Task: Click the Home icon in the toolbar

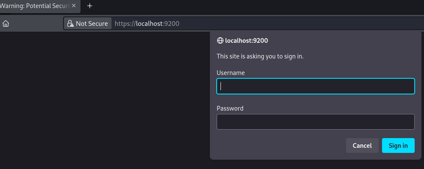Action: pos(6,24)
